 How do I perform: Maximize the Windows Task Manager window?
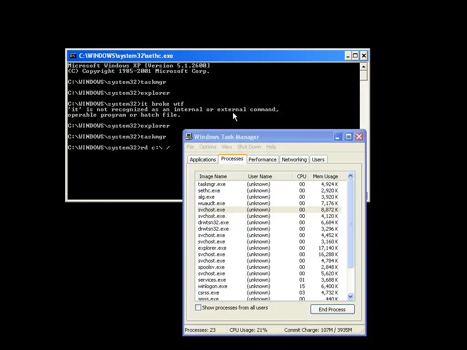(x=348, y=137)
